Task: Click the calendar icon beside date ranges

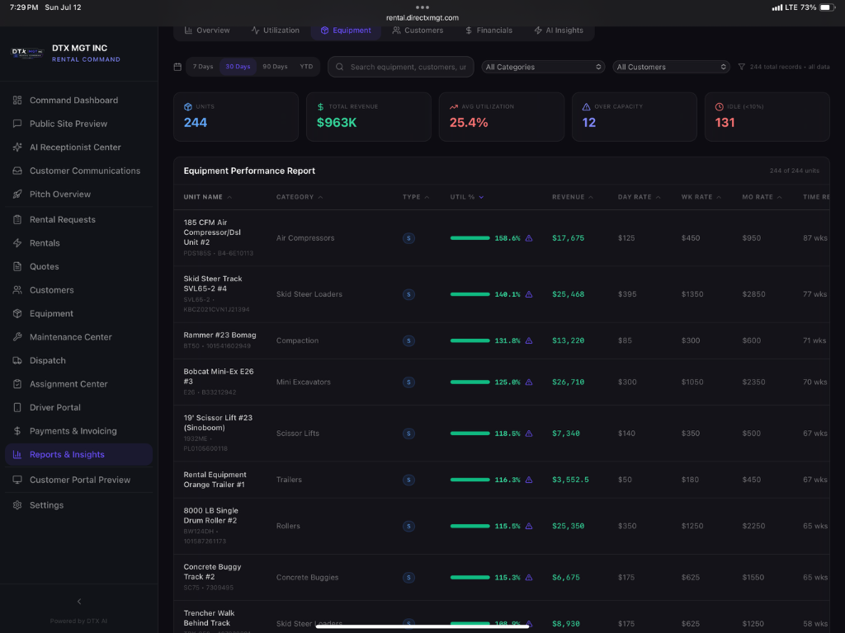Action: (177, 67)
